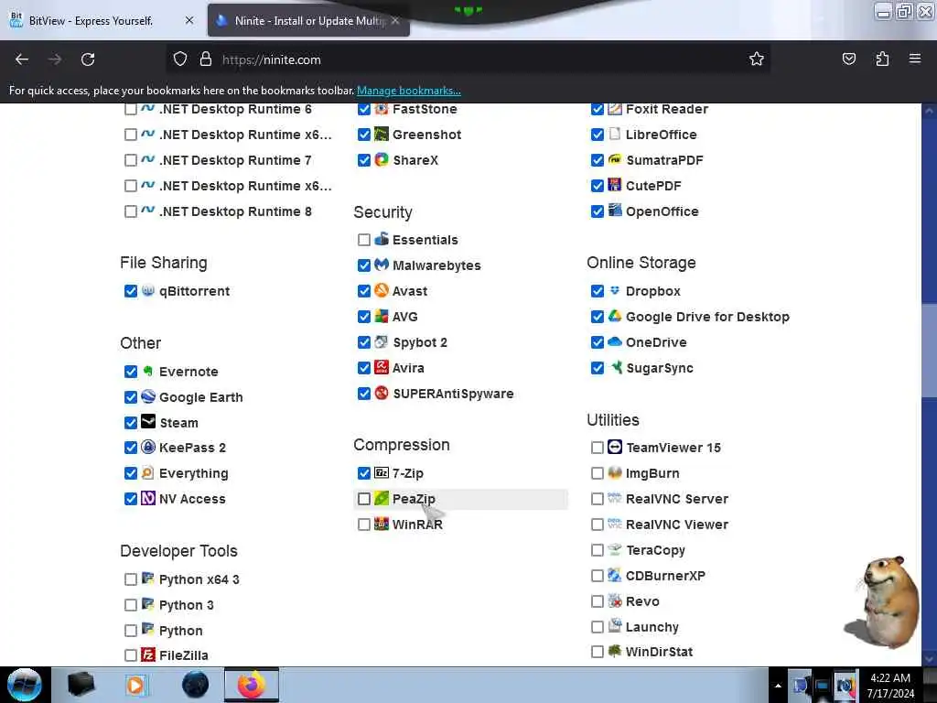Close the BitView tab
Screen dimensions: 937x703
click(x=189, y=21)
